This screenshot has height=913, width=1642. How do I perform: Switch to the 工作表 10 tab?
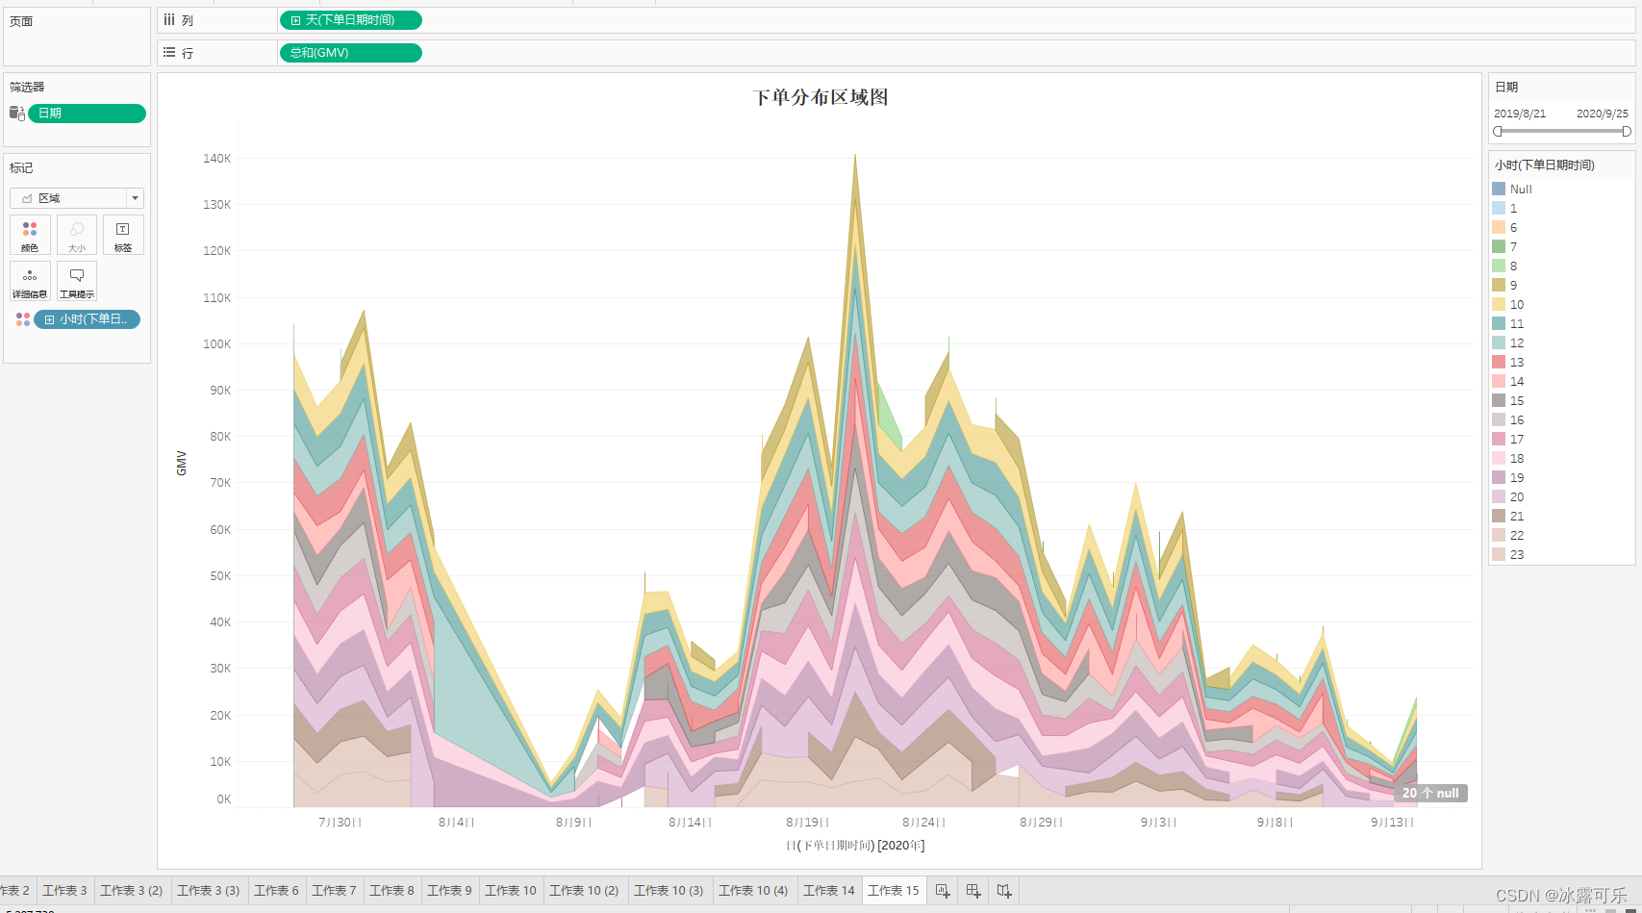coord(511,891)
